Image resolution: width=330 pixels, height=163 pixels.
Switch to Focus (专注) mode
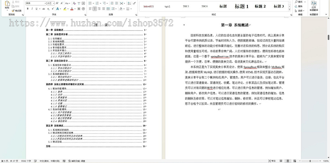pos(272,161)
